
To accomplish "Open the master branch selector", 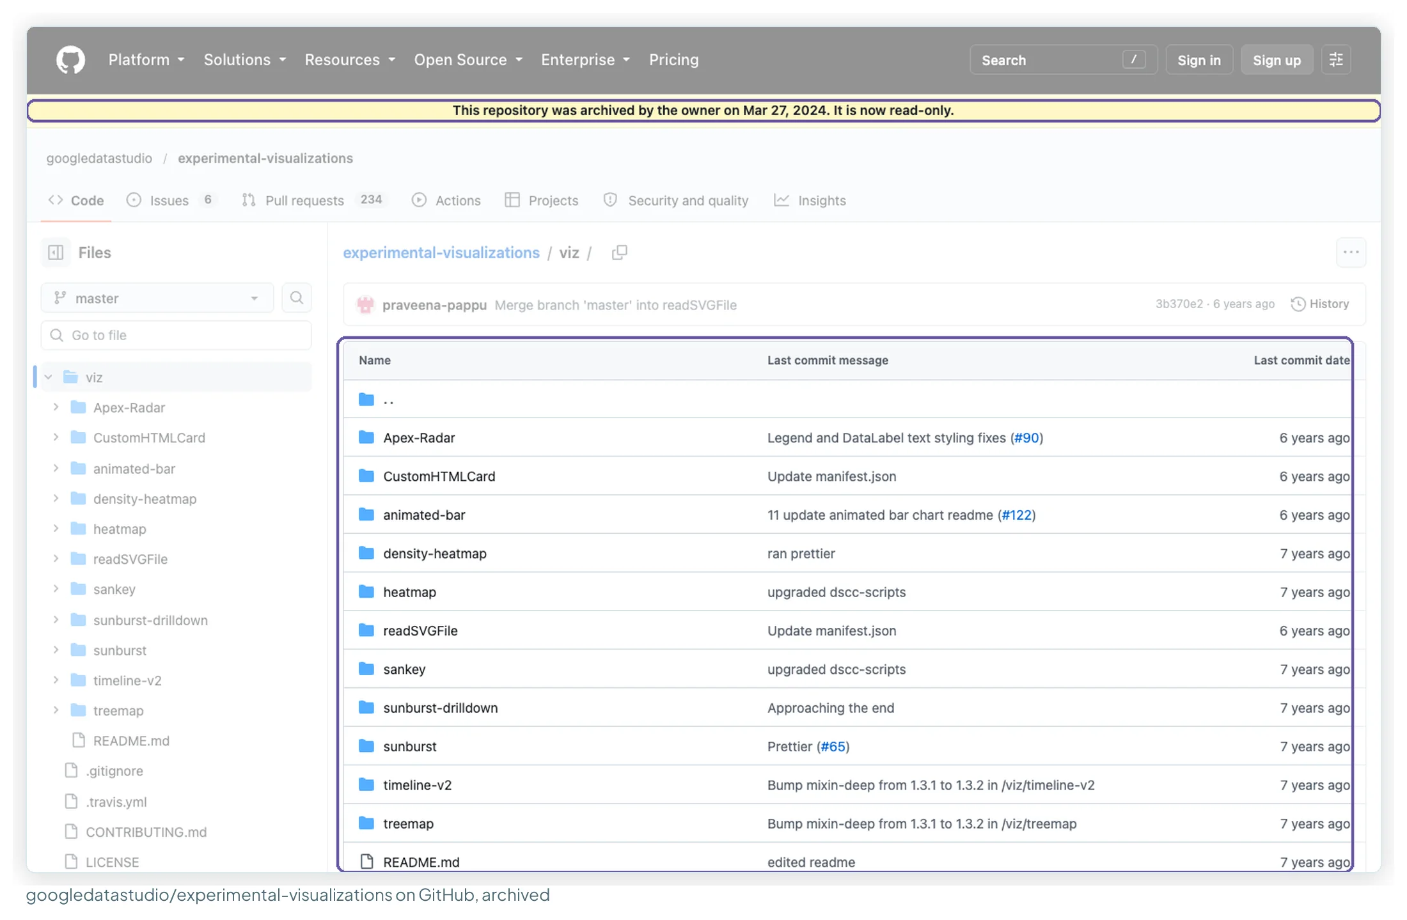I will [x=157, y=298].
